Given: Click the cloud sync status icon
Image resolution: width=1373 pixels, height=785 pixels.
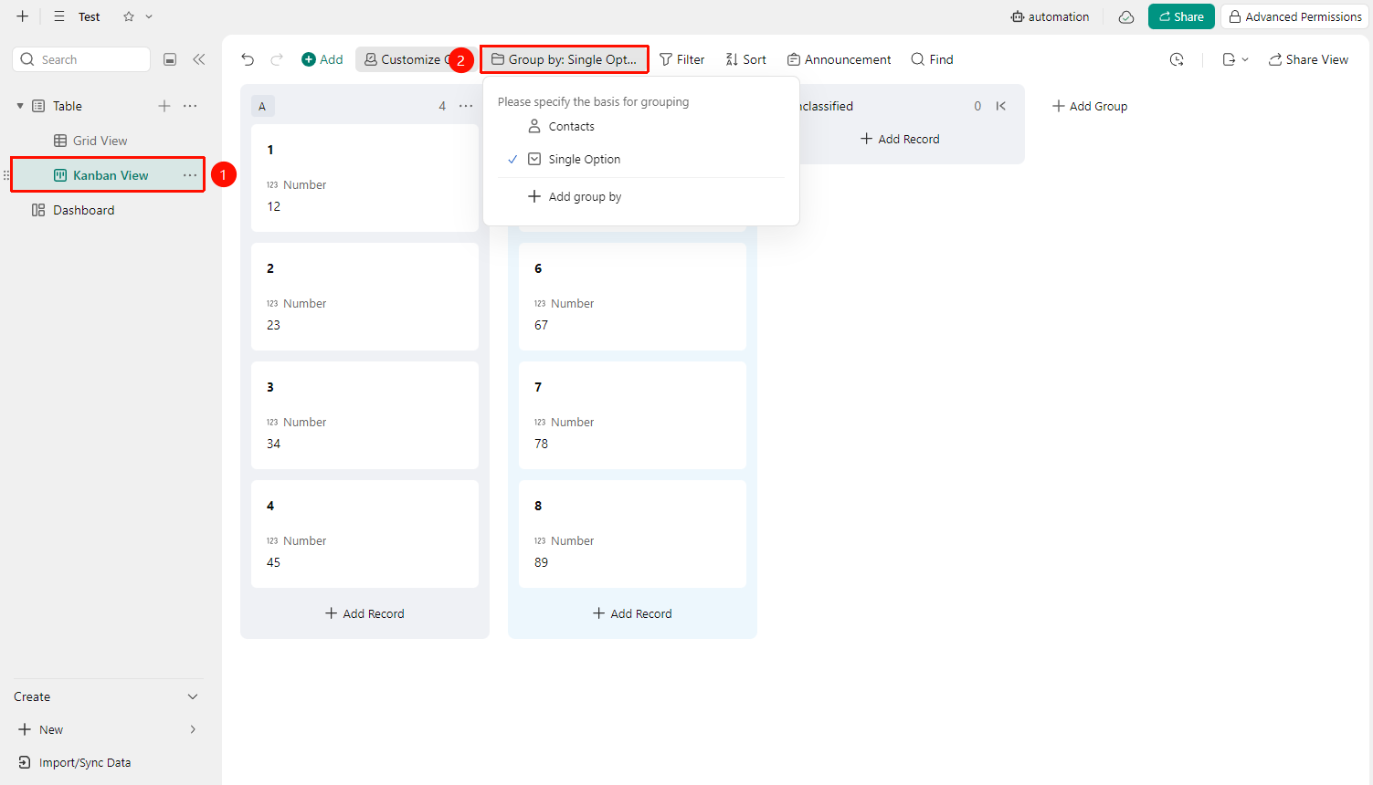Looking at the screenshot, I should tap(1126, 16).
